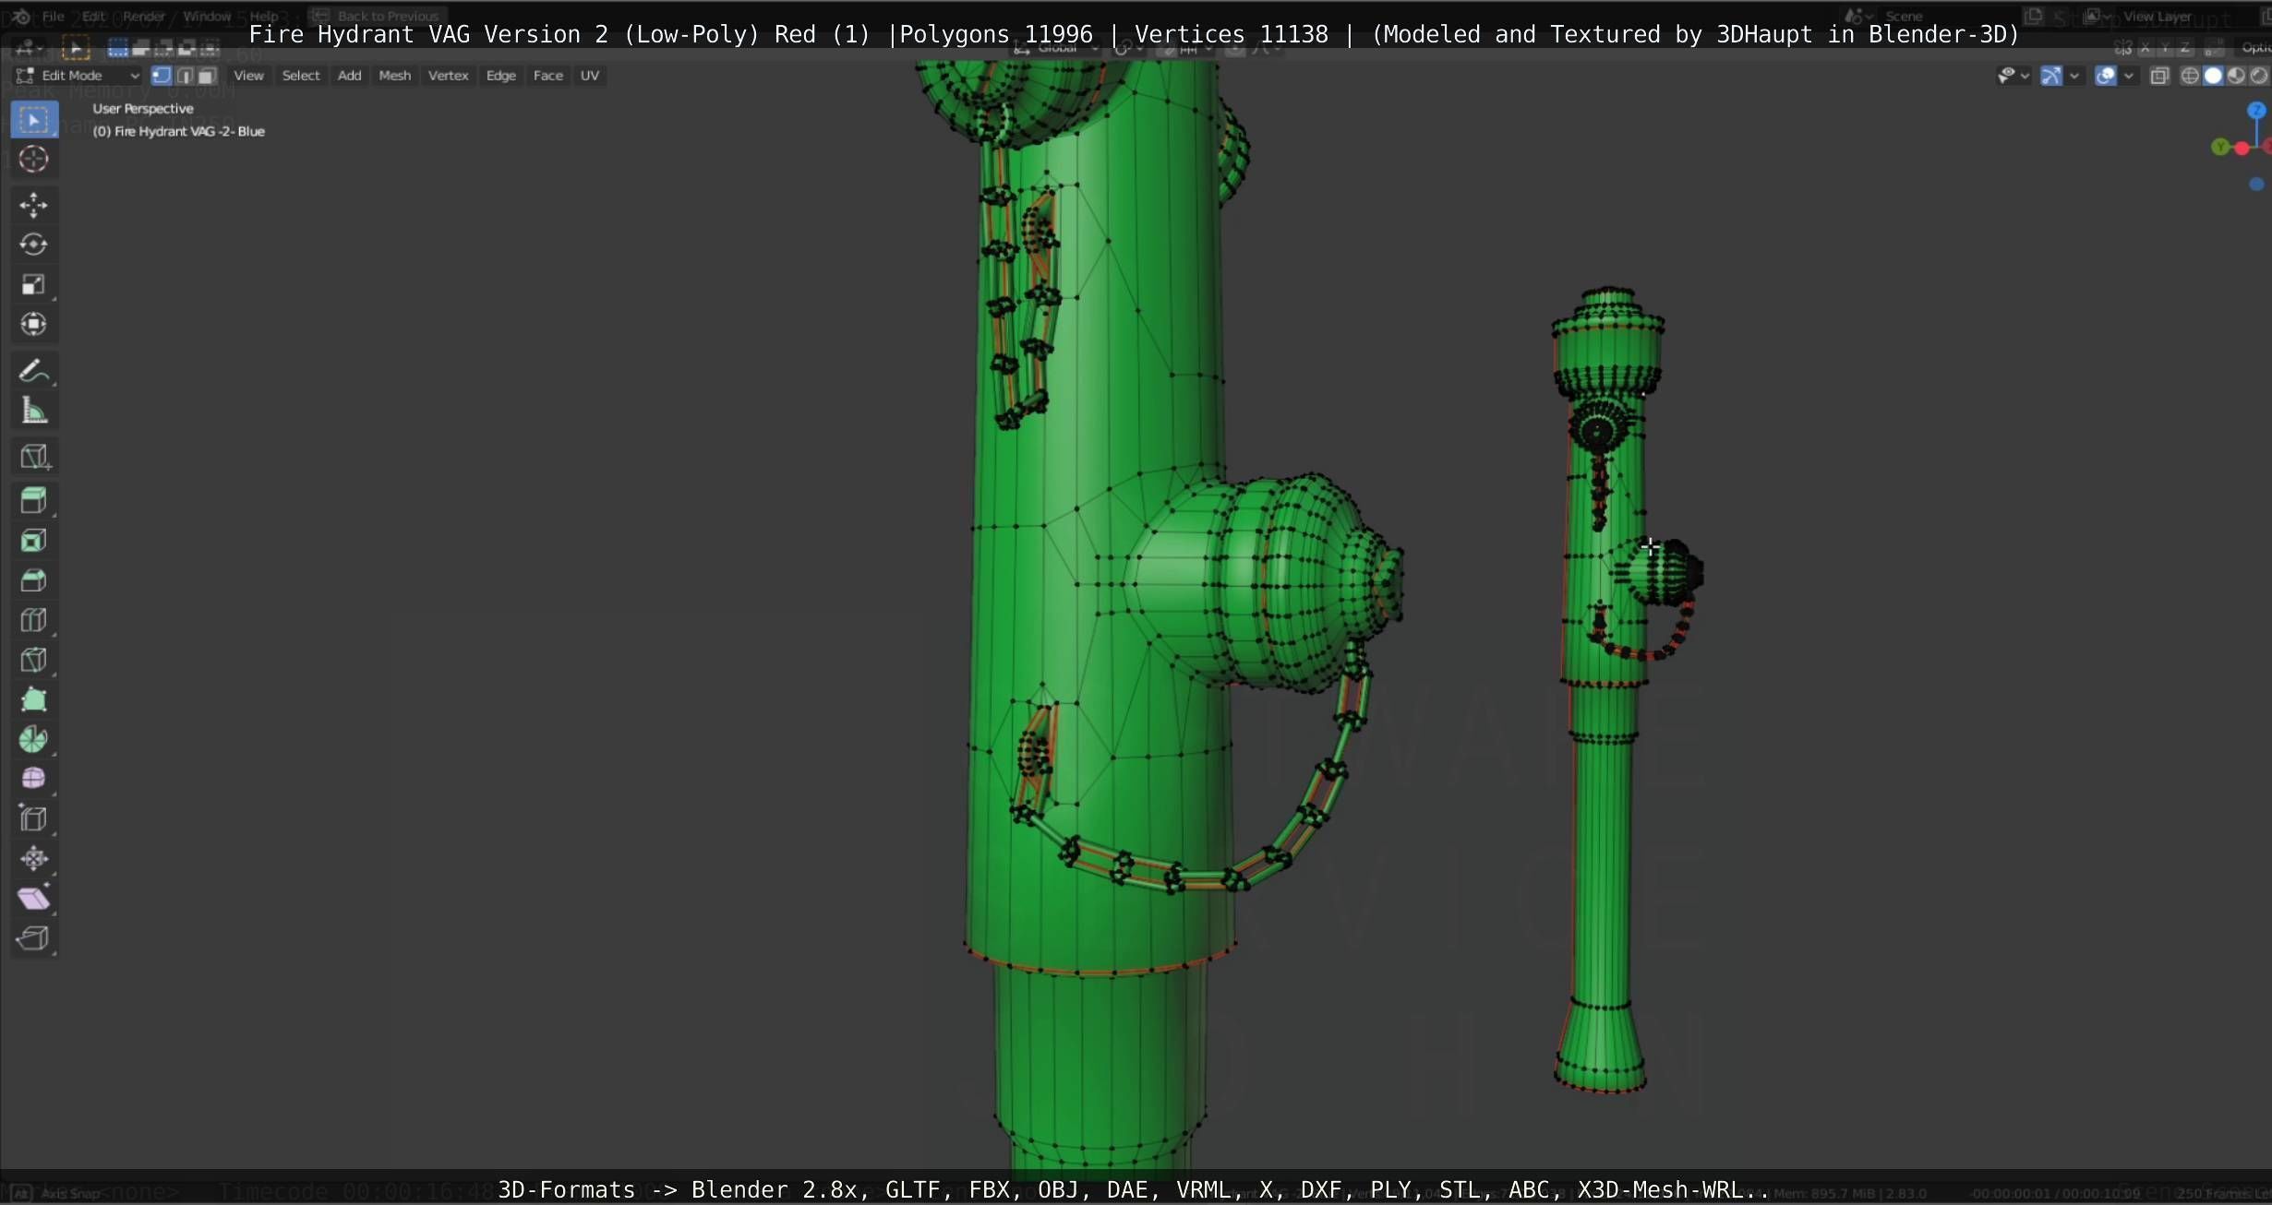Viewport: 2272px width, 1205px height.
Task: Switch to edge select mode
Action: (185, 76)
